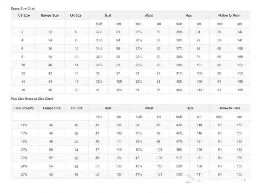Image resolution: width=257 pixels, height=193 pixels.
Task: Click the "Plus Size Dresses Size Chart" heading
Action: (x=32, y=99)
